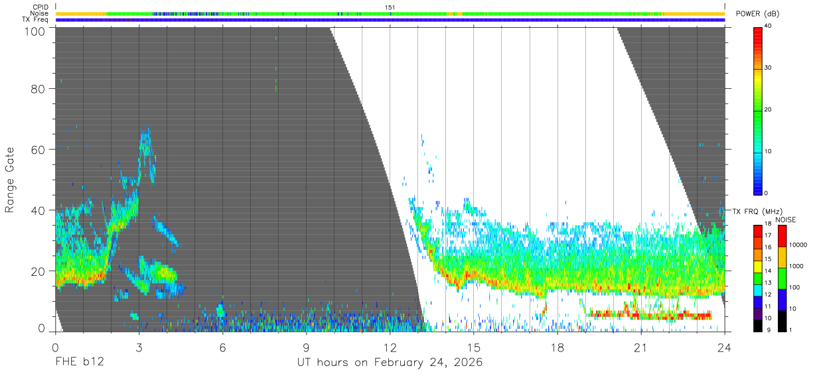Screen dimensions: 815x376
Task: Click the 80 tick on Range Gate axis
Action: tap(39, 88)
